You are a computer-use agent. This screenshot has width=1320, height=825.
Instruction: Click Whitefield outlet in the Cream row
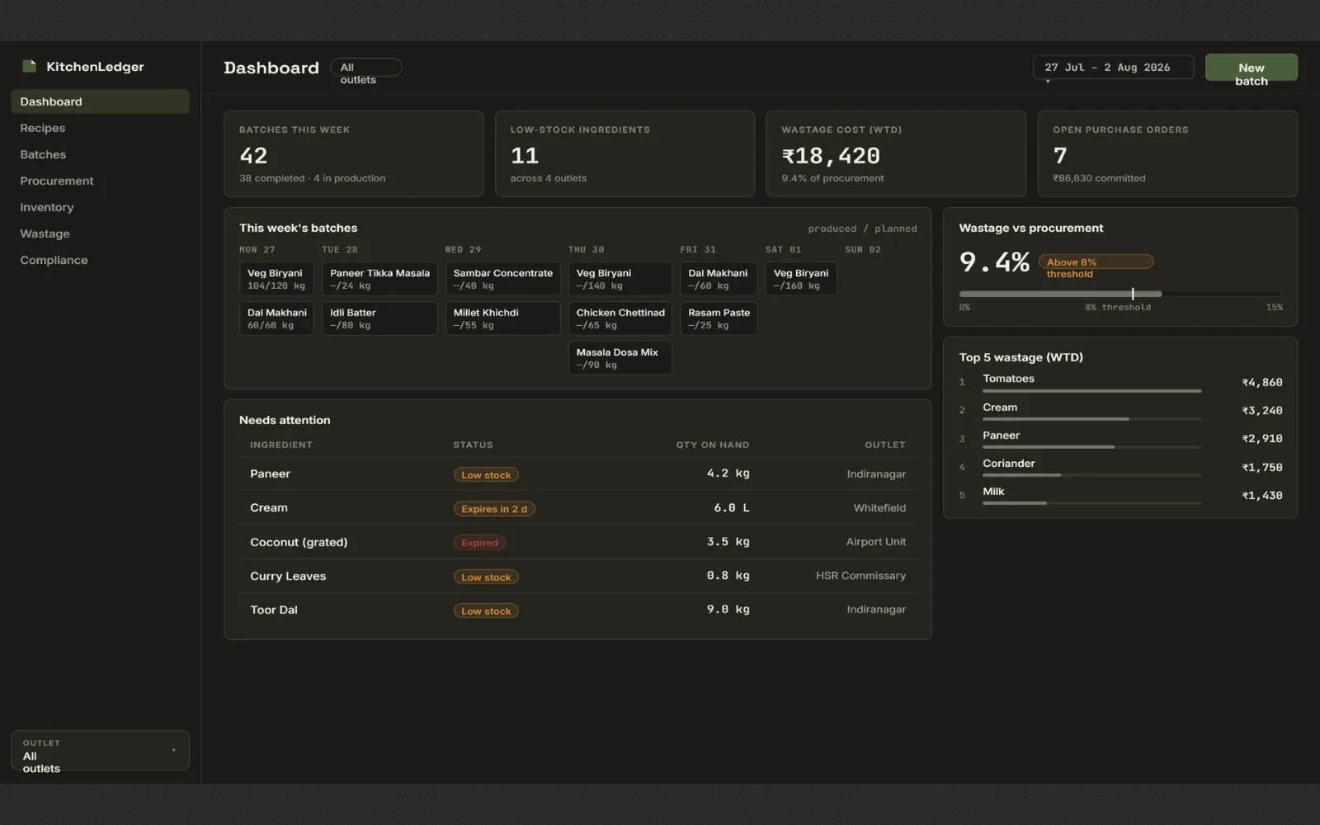[x=879, y=508]
